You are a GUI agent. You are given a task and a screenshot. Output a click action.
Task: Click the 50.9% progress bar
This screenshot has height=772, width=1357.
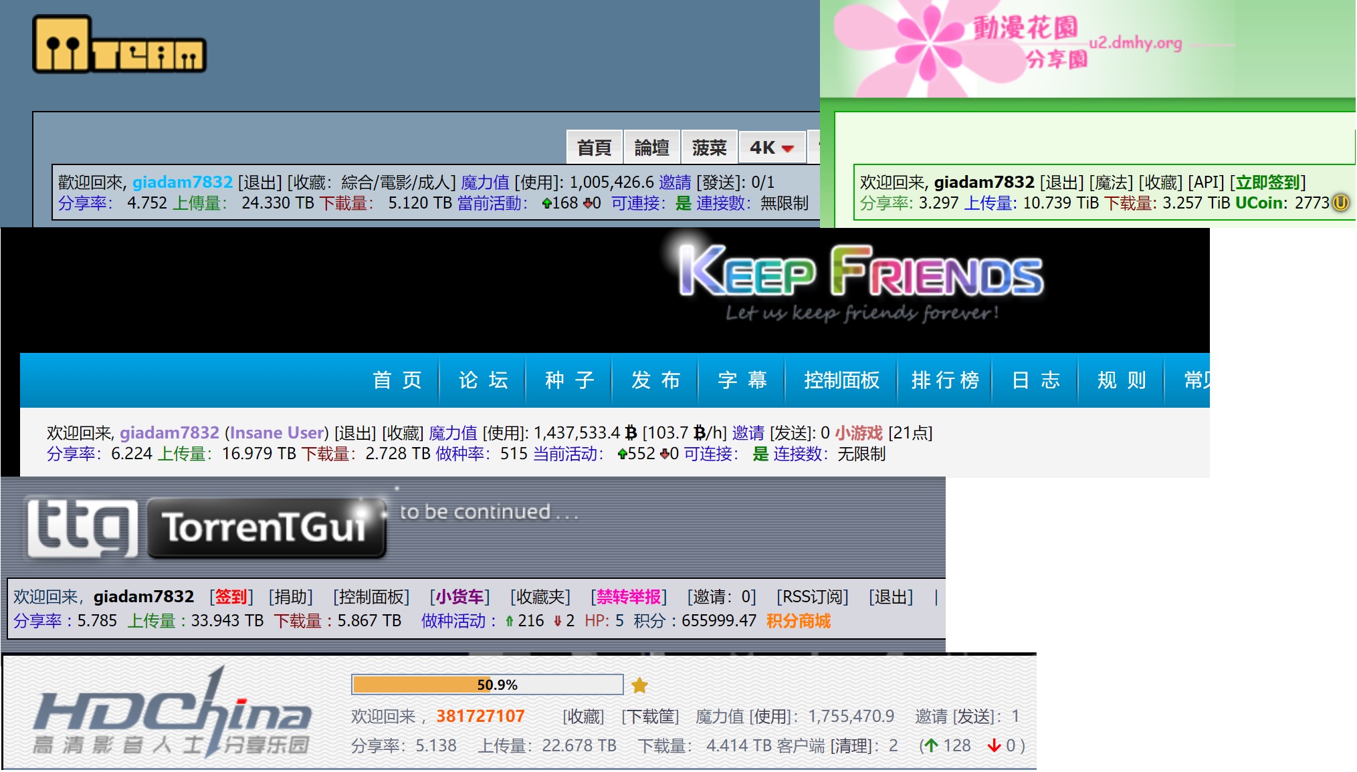pyautogui.click(x=487, y=684)
